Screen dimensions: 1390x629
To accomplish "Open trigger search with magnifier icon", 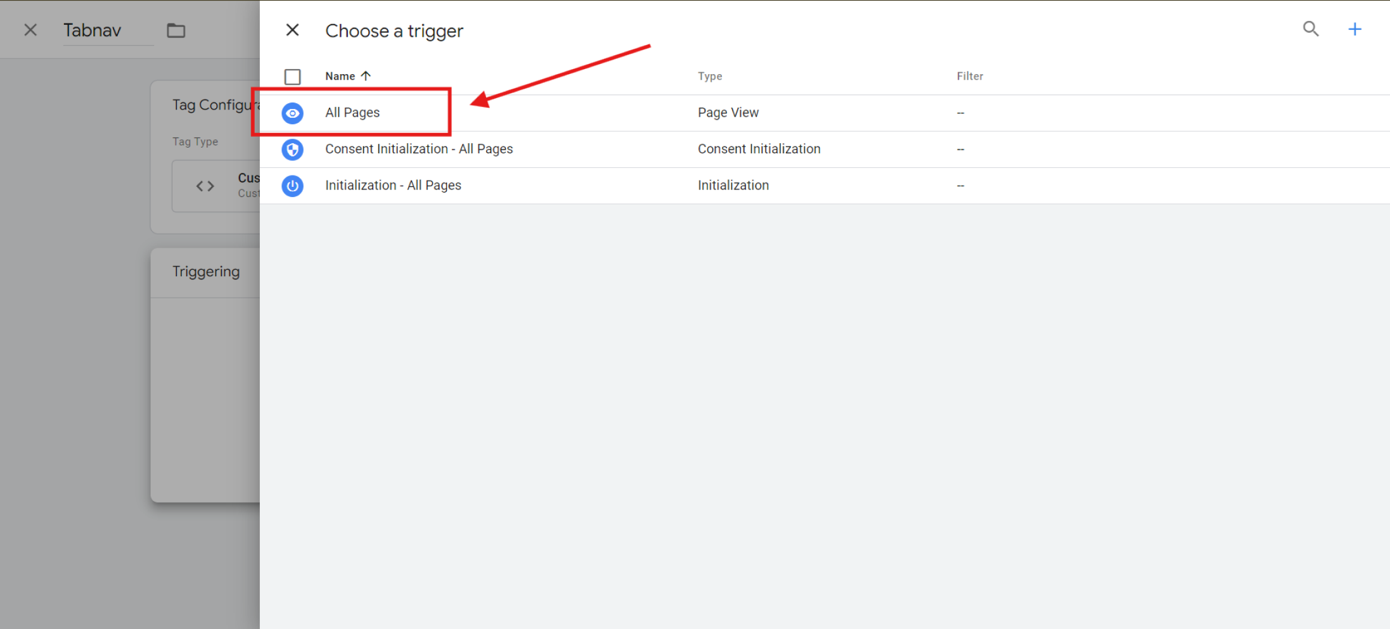I will point(1310,29).
